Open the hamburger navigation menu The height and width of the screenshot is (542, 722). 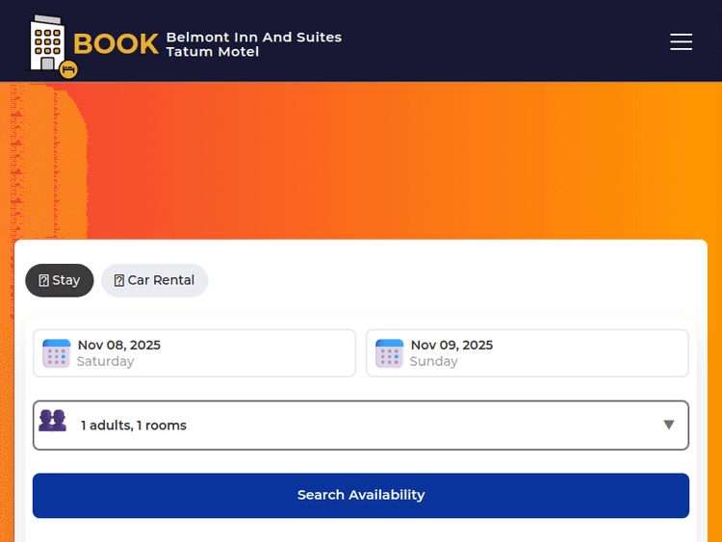click(681, 41)
